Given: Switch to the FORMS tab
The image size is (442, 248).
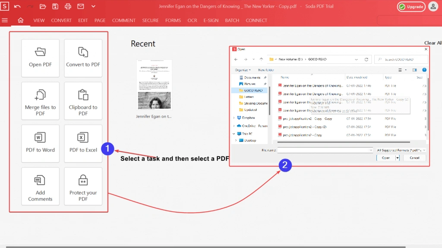Looking at the screenshot, I should [173, 20].
